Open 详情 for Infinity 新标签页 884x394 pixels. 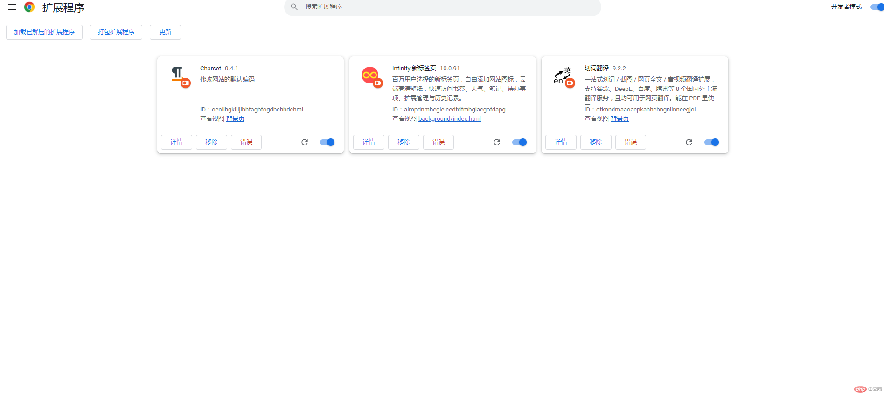[369, 142]
